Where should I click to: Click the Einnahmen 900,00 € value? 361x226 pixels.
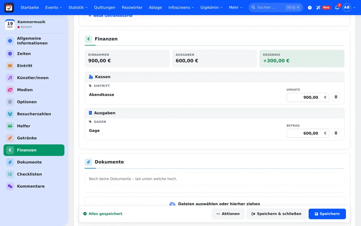(x=100, y=61)
